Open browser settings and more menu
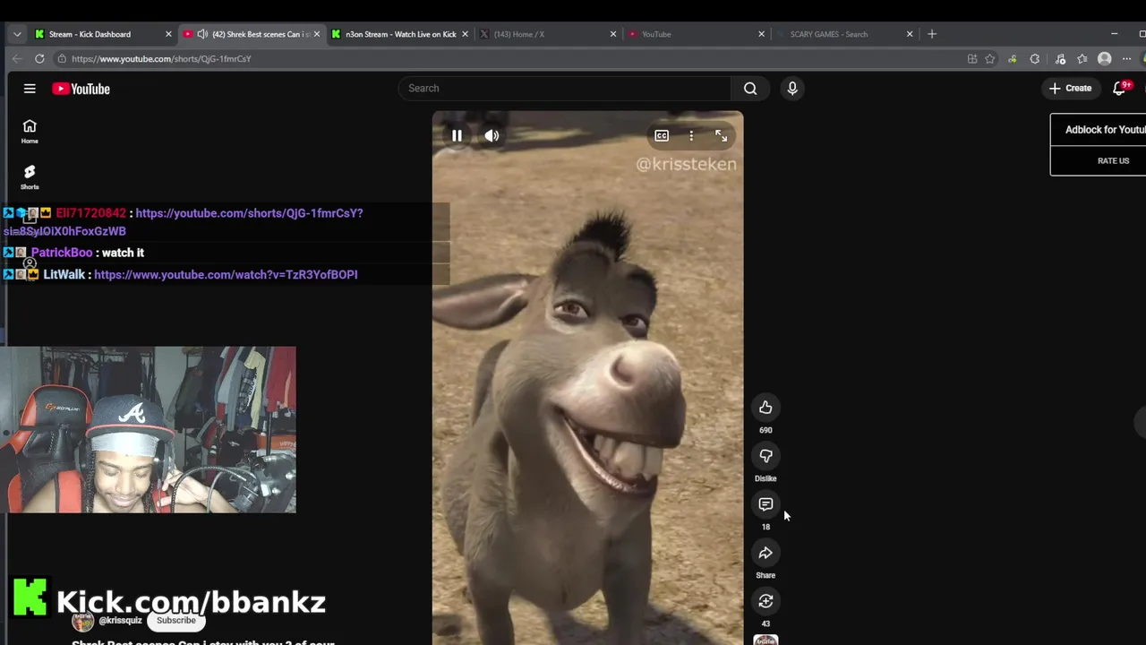The height and width of the screenshot is (645, 1146). pos(1127,59)
